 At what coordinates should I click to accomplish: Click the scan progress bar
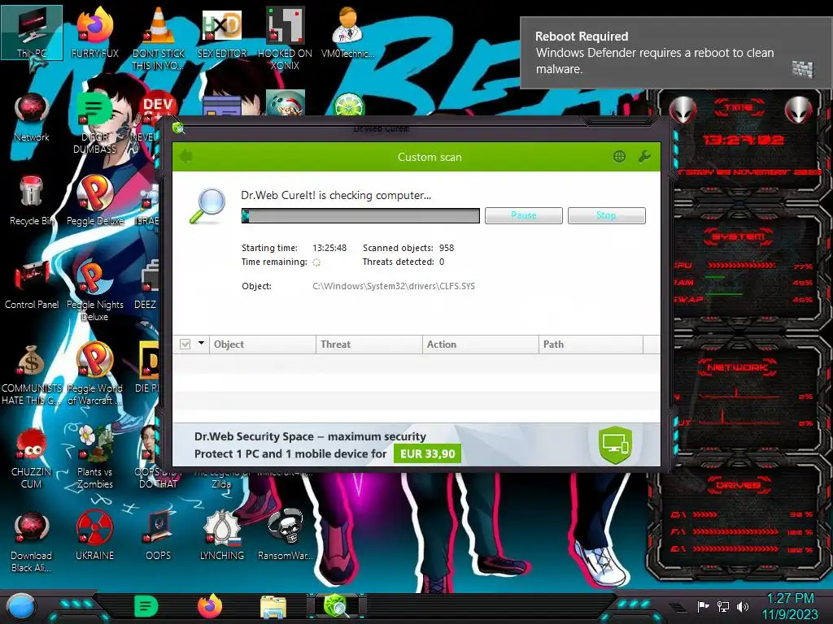coord(360,215)
